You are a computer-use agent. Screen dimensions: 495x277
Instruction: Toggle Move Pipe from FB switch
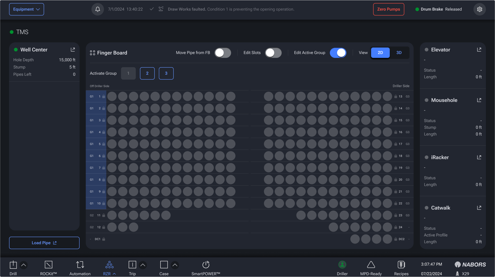pos(223,53)
